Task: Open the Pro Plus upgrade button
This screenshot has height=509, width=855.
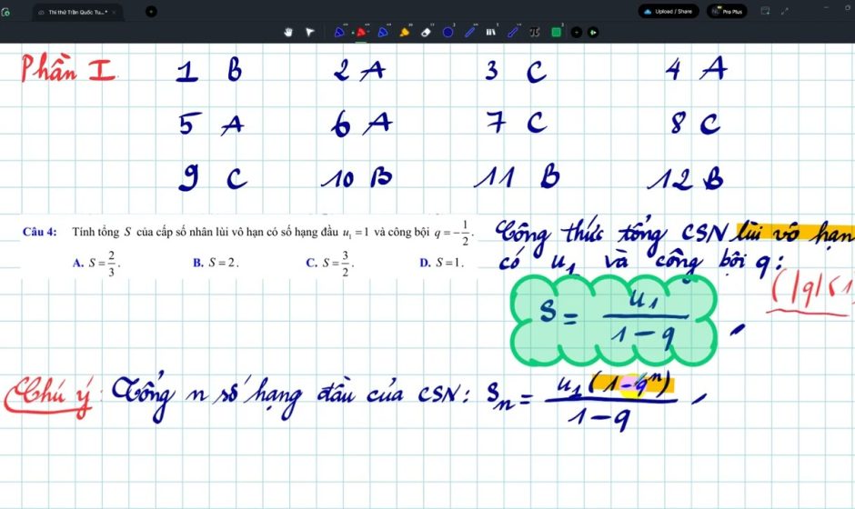Action: 727,12
